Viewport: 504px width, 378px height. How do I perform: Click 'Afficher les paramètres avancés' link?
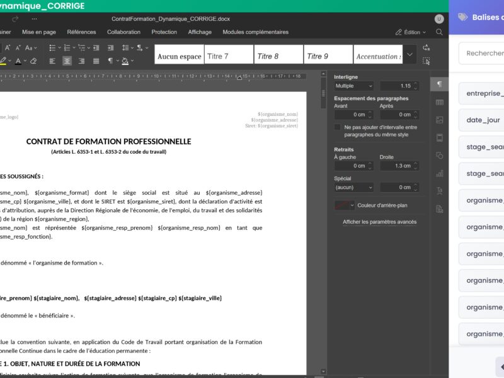[x=379, y=222]
